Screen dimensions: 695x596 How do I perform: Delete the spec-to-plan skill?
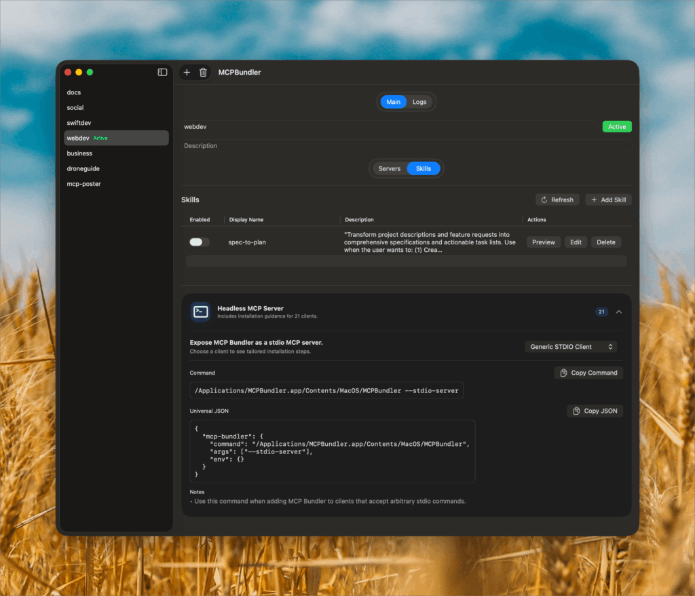point(605,242)
